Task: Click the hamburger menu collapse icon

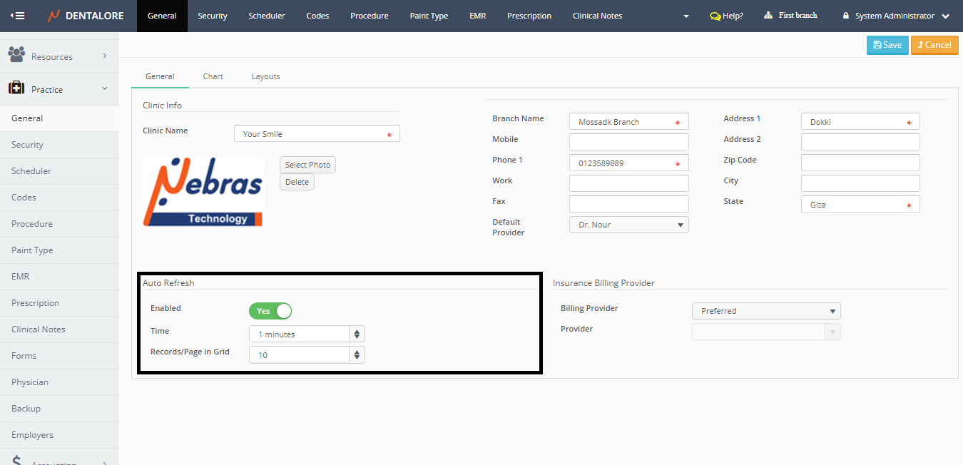Action: click(17, 16)
